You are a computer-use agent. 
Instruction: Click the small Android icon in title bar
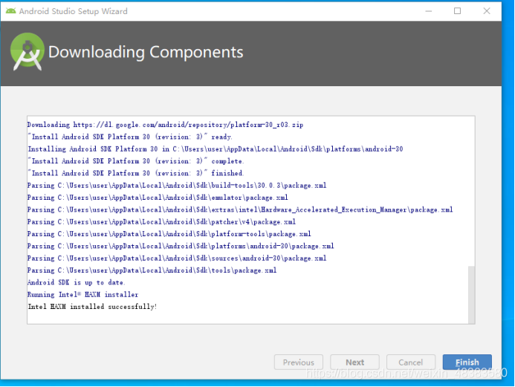[10, 11]
